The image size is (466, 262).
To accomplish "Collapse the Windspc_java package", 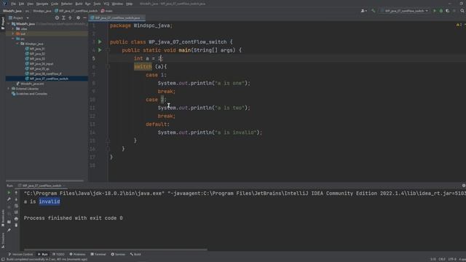I will coord(17,44).
